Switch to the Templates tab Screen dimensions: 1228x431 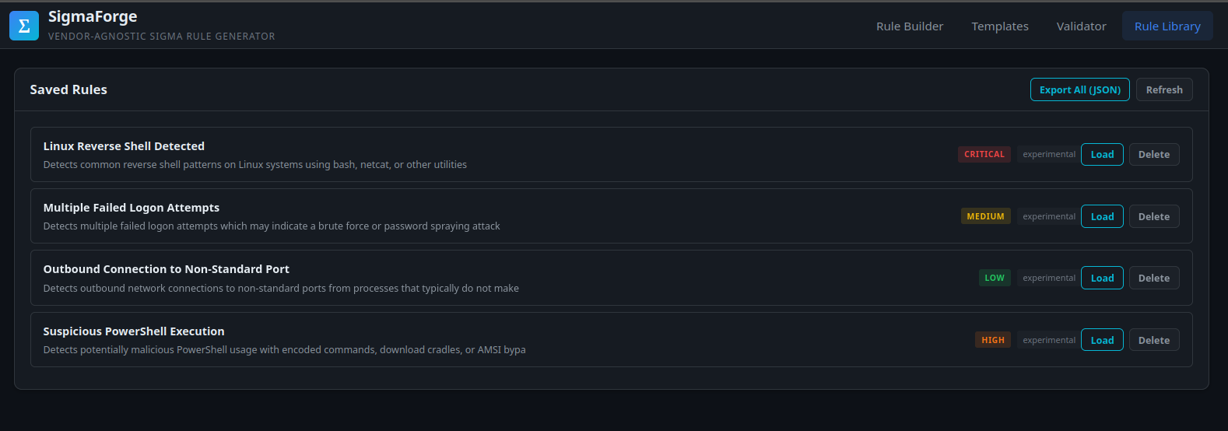click(999, 26)
